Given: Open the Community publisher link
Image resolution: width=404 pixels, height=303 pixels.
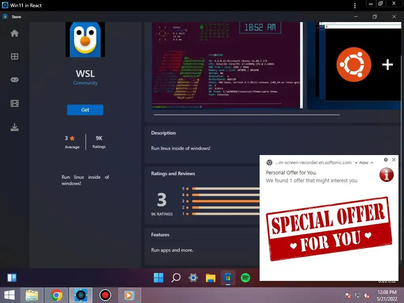Looking at the screenshot, I should coord(85,83).
